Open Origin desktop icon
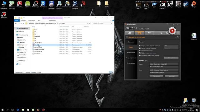Viewport: 200px width, 112px height. pos(194,4)
